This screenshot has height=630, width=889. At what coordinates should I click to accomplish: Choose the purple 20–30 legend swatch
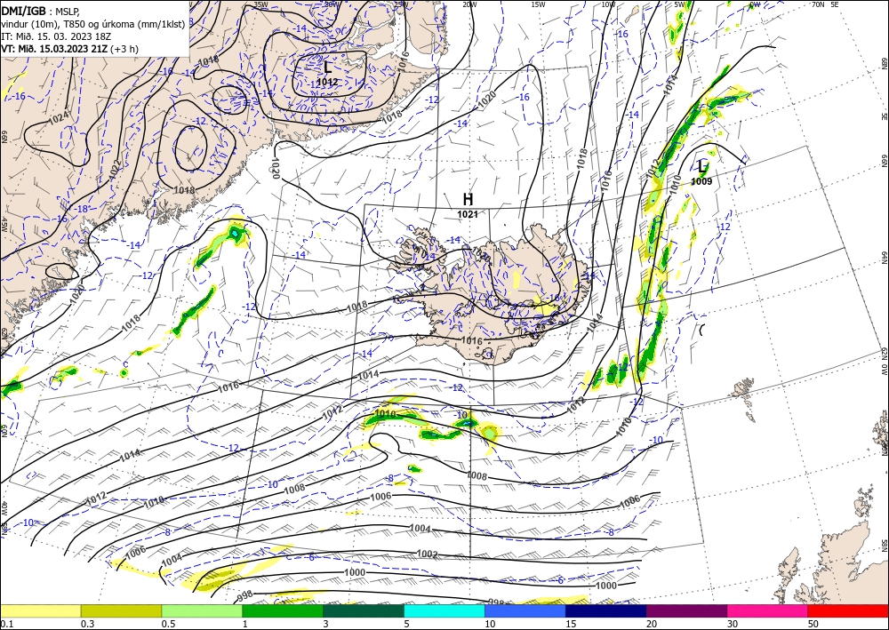click(686, 610)
